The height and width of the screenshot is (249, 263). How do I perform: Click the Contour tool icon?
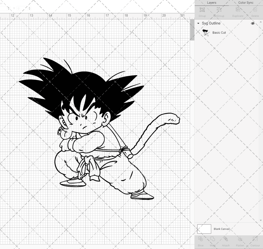[255, 239]
